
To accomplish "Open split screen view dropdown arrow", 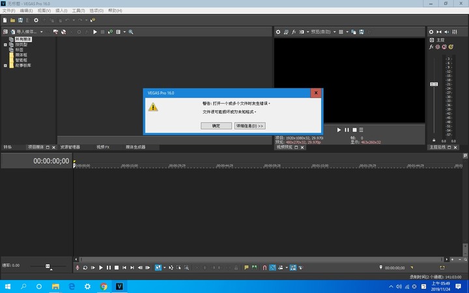I will pyautogui.click(x=307, y=32).
